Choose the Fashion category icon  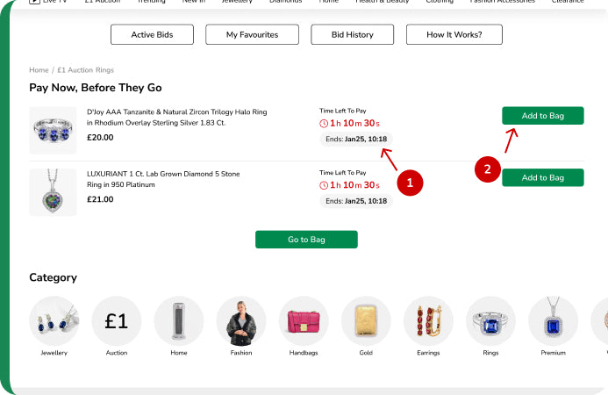tap(241, 321)
